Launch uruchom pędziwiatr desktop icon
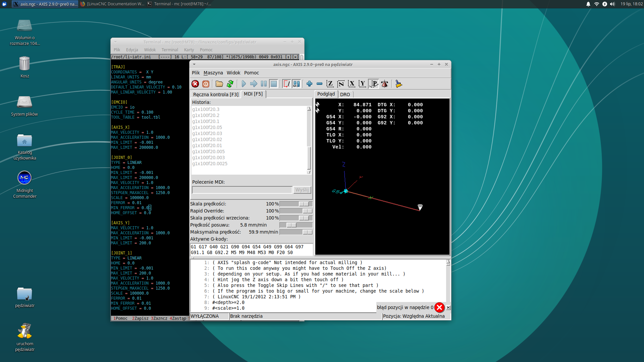 [x=24, y=337]
